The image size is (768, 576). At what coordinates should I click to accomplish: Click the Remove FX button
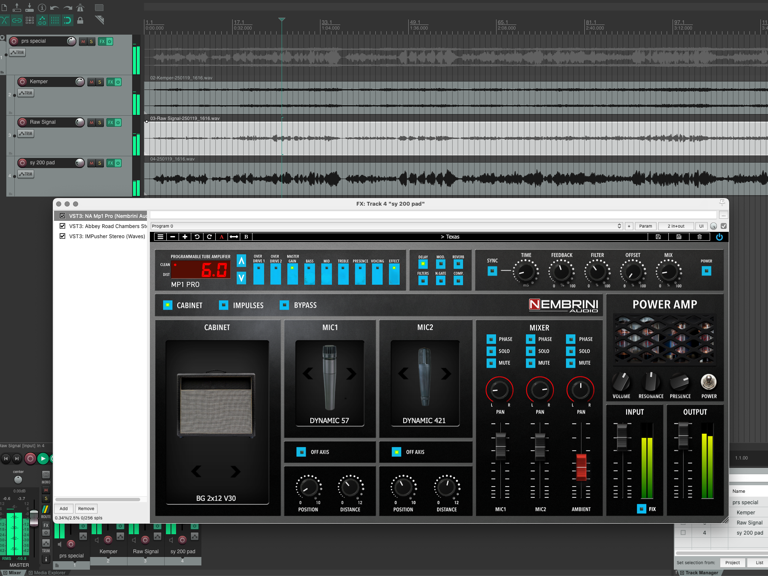point(86,508)
